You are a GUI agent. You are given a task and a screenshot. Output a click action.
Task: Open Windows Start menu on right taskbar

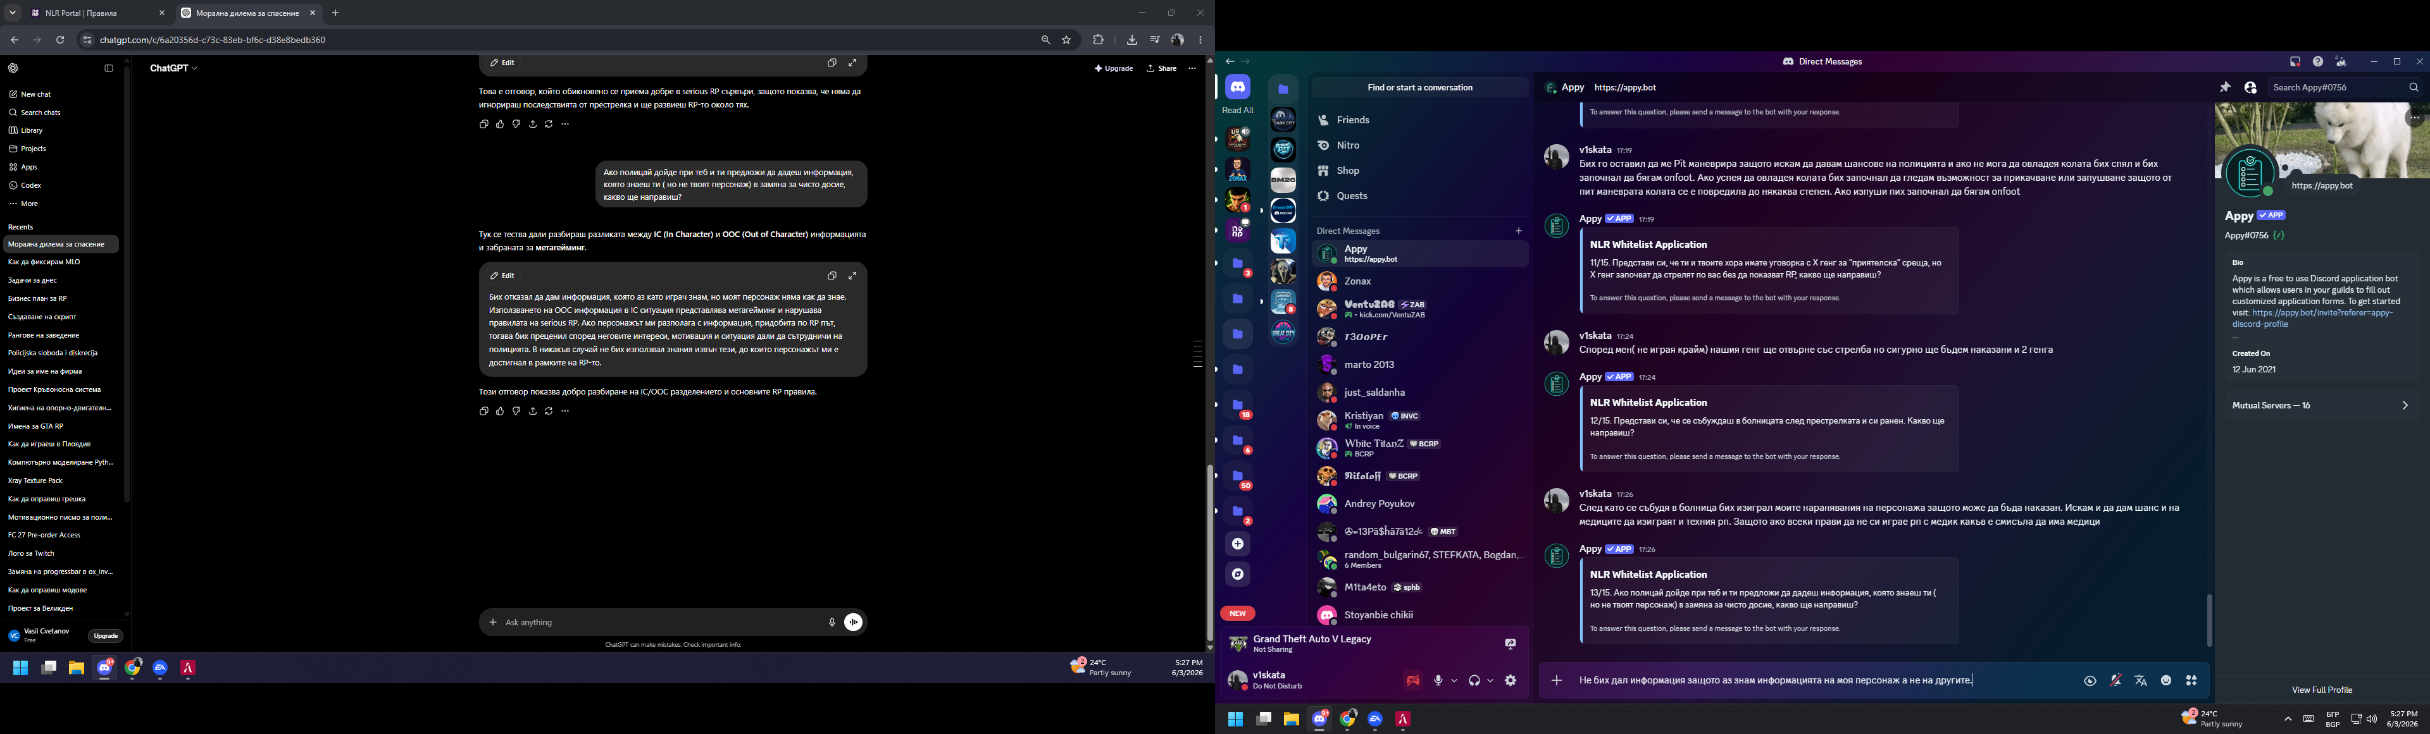[x=1235, y=720]
